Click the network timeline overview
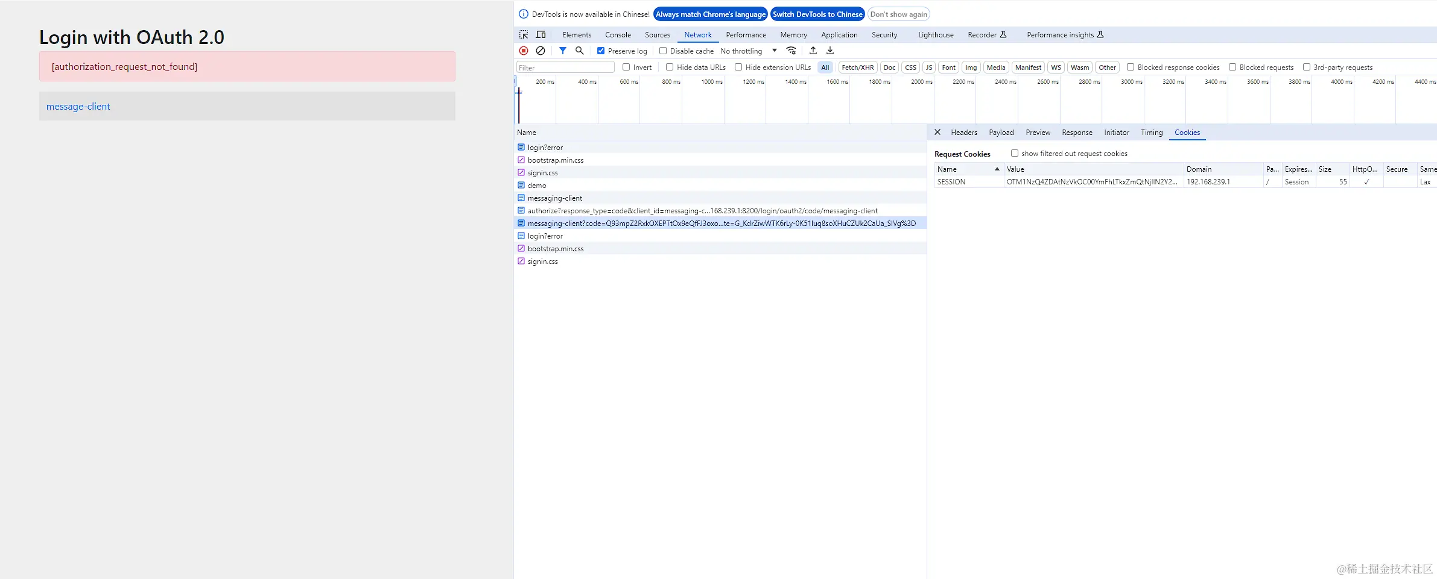Screen dimensions: 1437x579 975,100
